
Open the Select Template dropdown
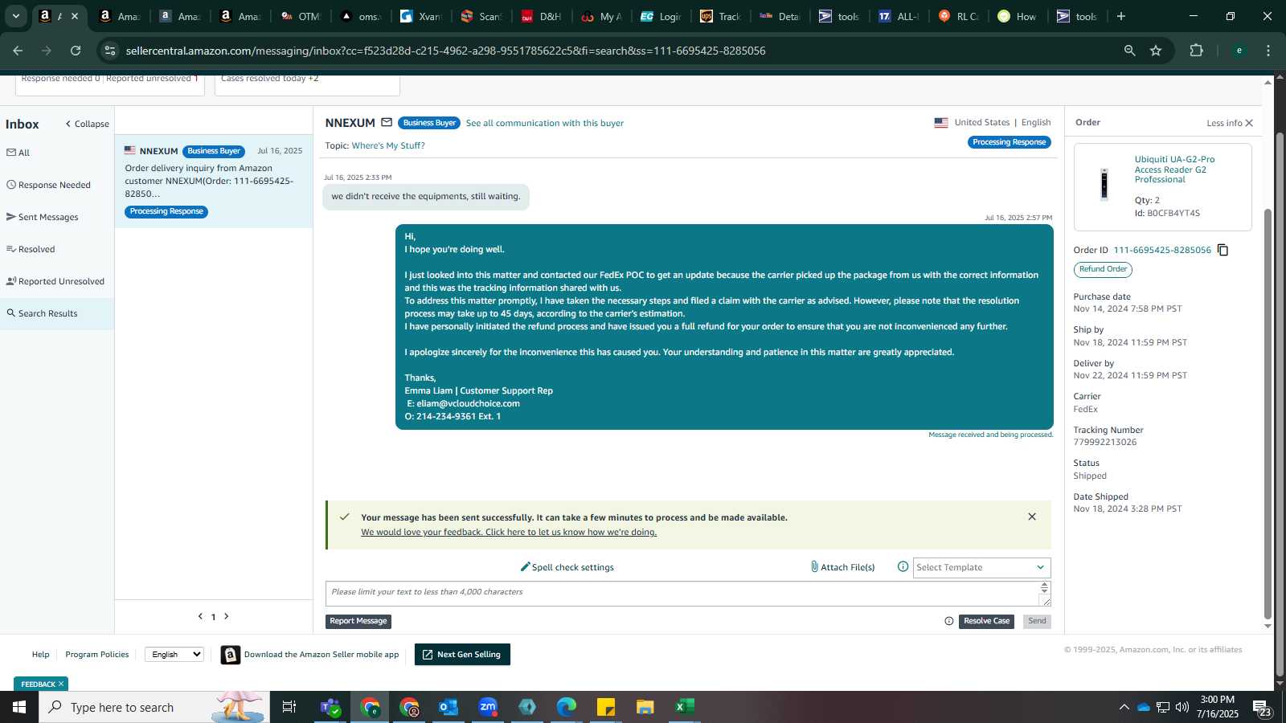(x=981, y=567)
